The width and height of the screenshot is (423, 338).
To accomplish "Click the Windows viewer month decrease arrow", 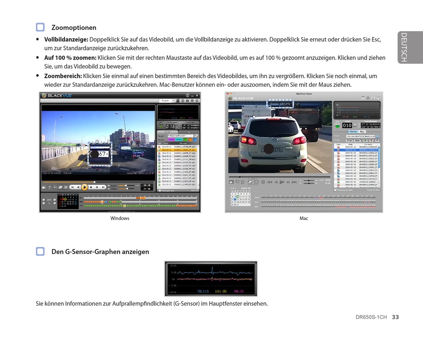I will point(44,203).
